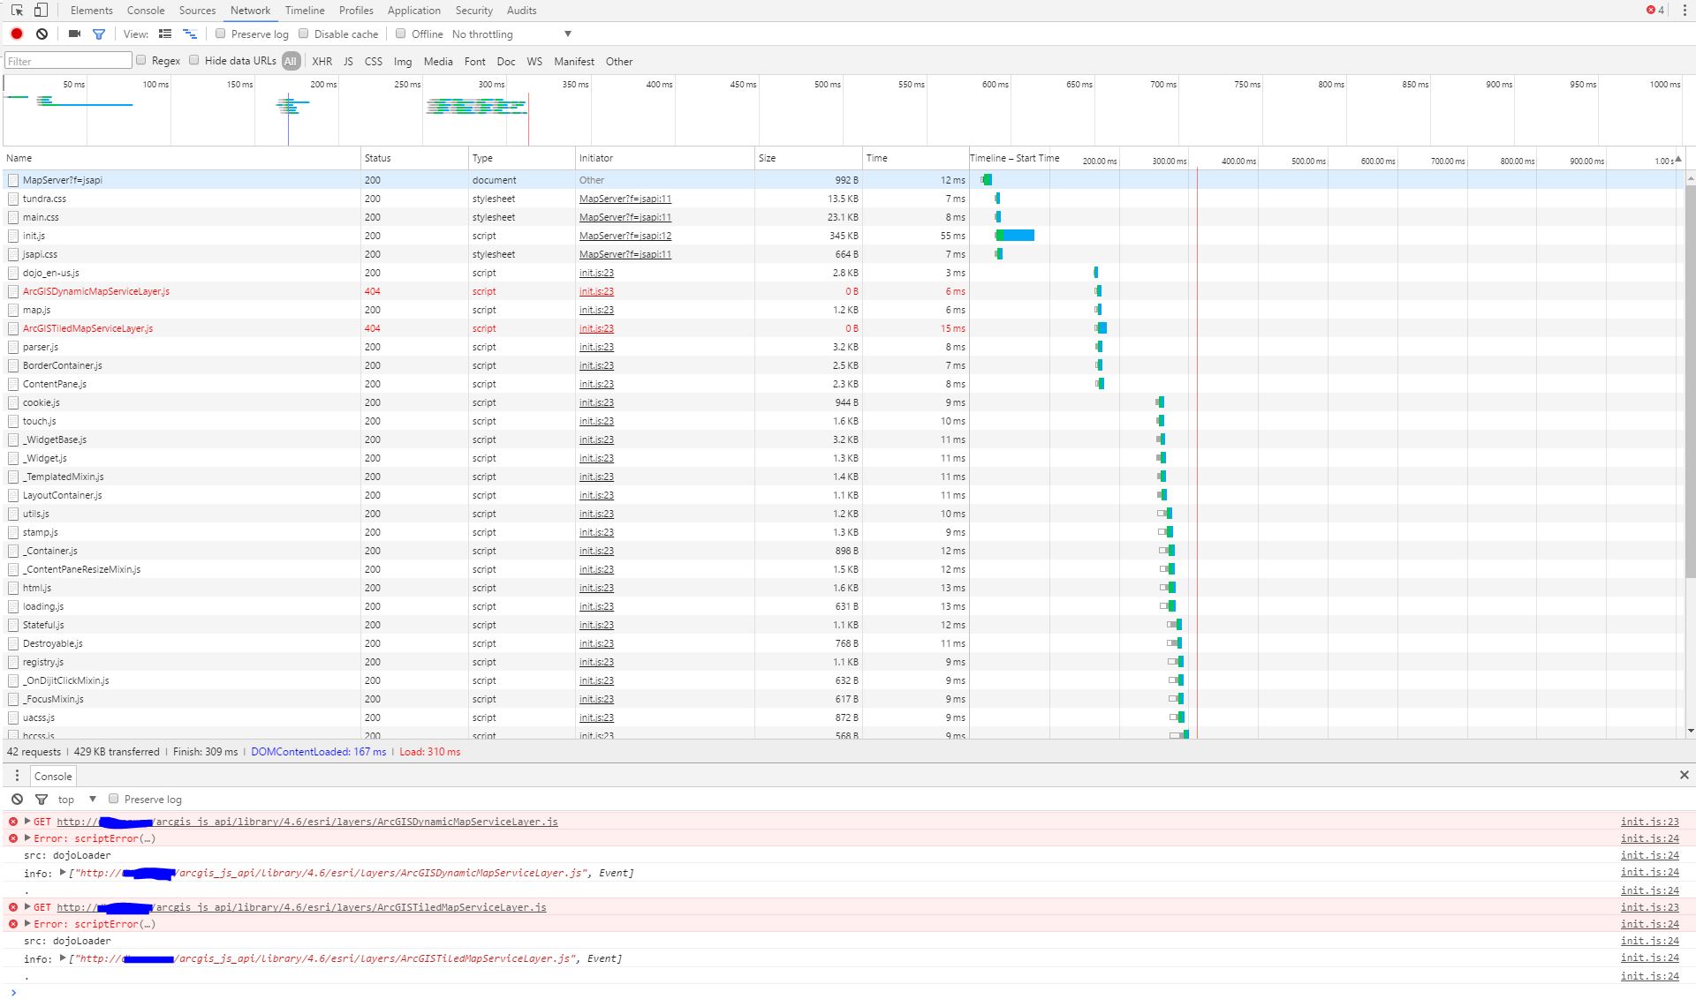
Task: Click the file icon of Stateful.js row
Action: coord(13,625)
